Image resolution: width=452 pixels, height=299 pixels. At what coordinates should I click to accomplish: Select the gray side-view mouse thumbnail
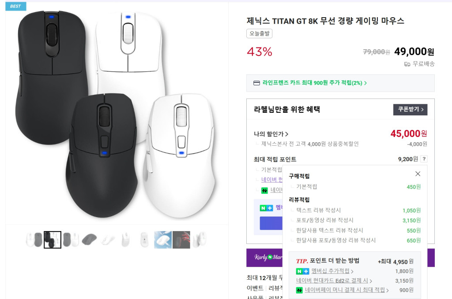(89, 240)
